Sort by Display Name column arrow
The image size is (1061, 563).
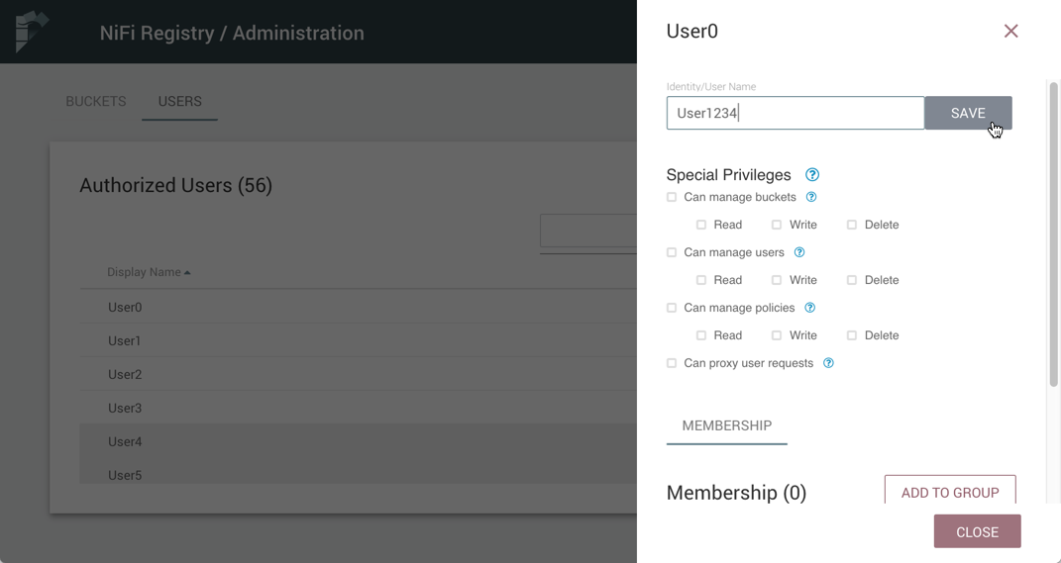pos(187,272)
